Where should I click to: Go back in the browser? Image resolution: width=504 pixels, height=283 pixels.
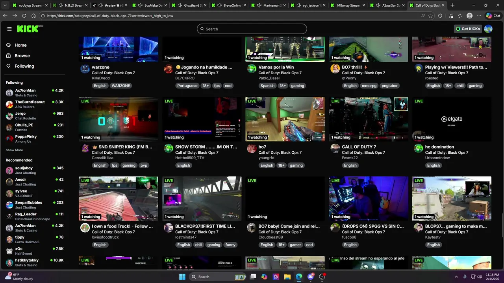click(x=5, y=16)
